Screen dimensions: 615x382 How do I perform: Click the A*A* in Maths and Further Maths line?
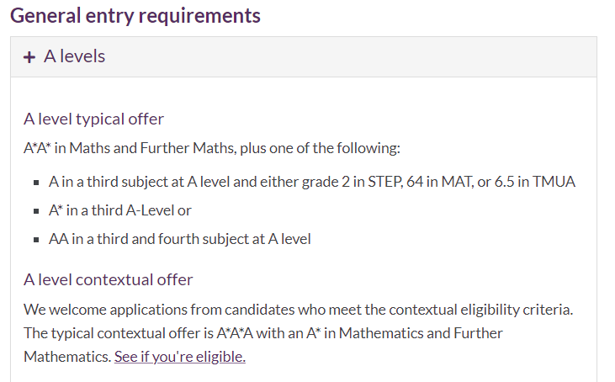[212, 148]
